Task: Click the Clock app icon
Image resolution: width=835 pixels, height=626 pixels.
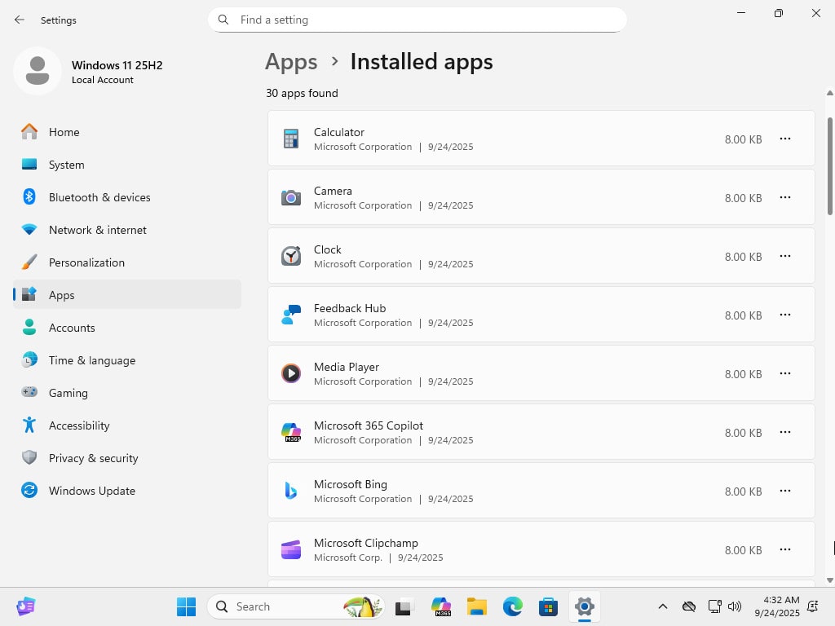Action: tap(291, 257)
